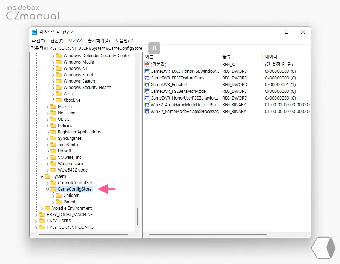Open the 즐겨찾기(A) menu
The image size is (340, 264).
99,41
